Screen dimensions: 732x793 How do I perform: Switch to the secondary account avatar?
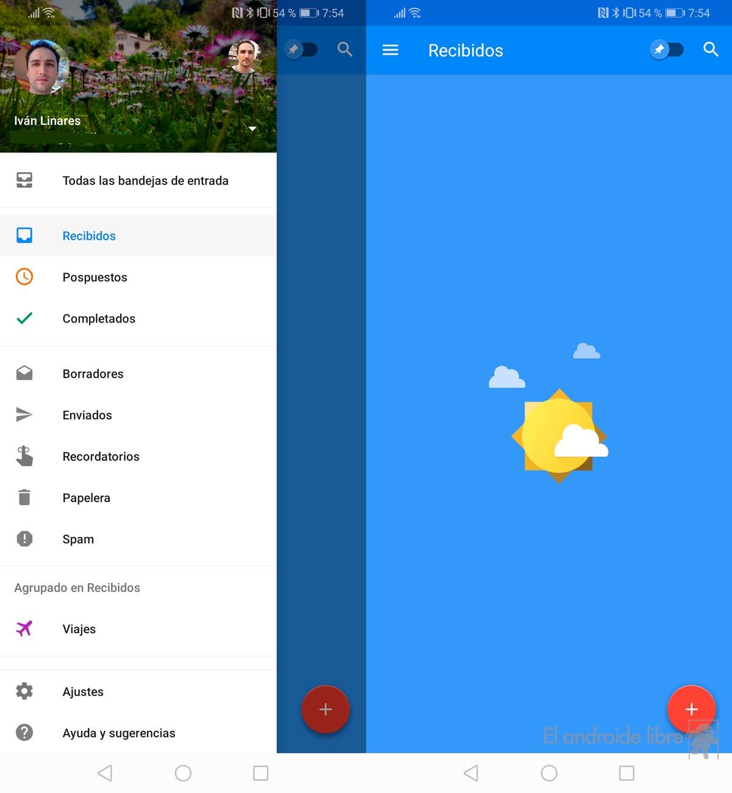[245, 56]
